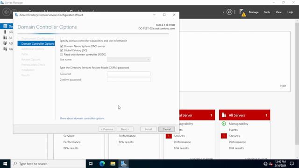Click the Previous button in wizard
The height and width of the screenshot is (168, 299).
coord(107,129)
